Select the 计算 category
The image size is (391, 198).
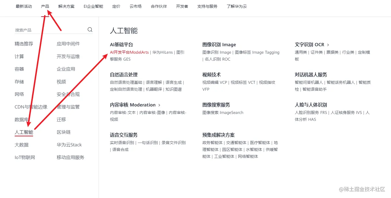tap(19, 57)
